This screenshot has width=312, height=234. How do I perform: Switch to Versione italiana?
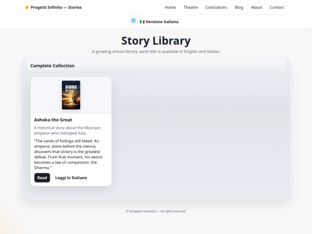click(x=156, y=21)
